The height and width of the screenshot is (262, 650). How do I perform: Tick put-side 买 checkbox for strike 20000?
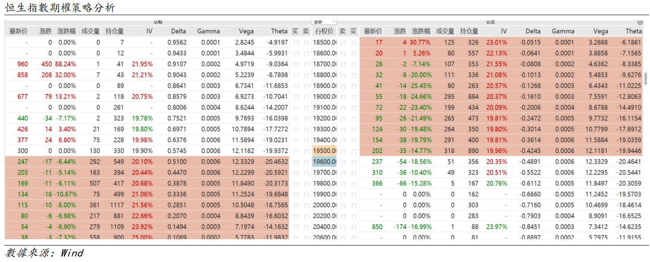click(354, 205)
